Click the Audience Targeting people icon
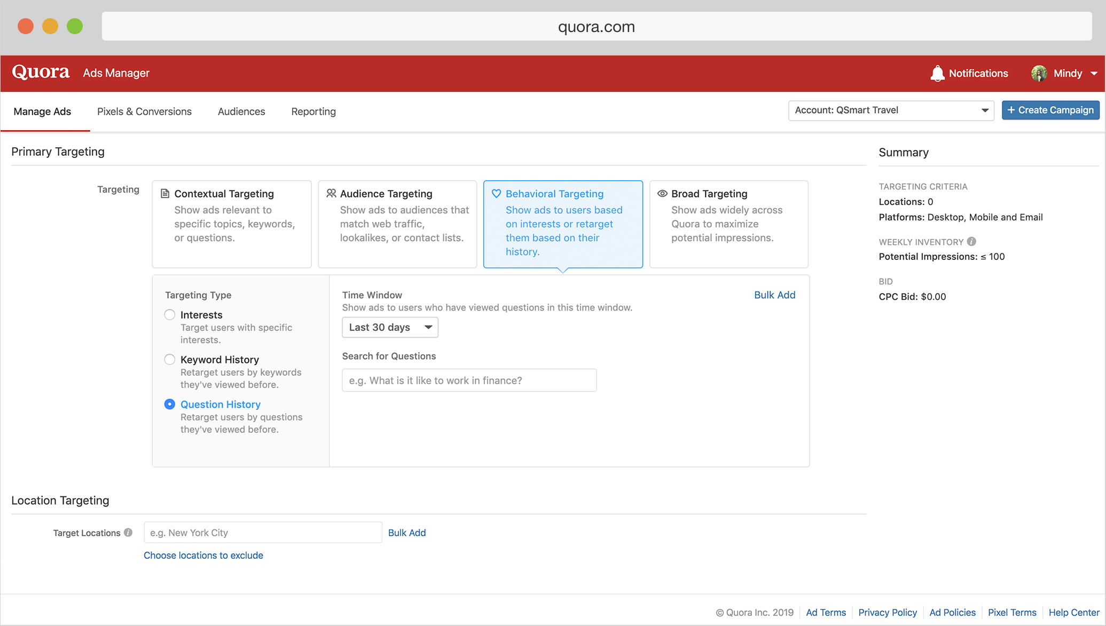 pyautogui.click(x=331, y=193)
